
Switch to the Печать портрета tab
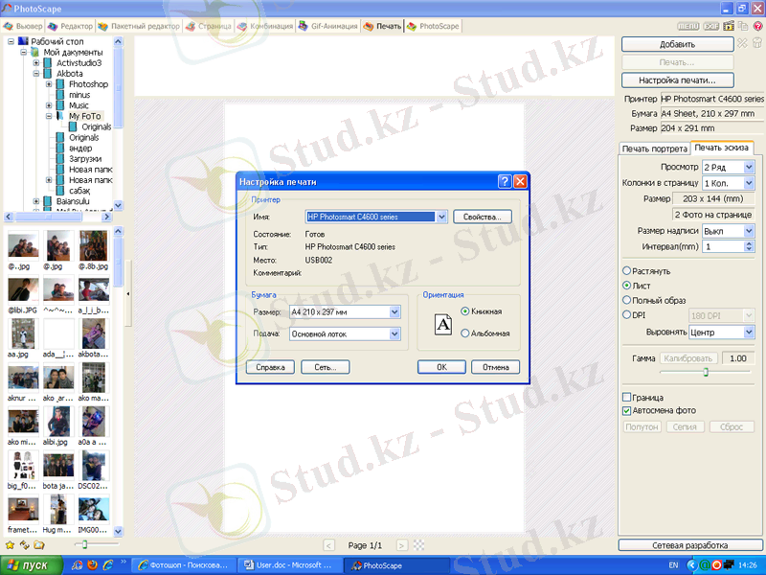pyautogui.click(x=655, y=149)
